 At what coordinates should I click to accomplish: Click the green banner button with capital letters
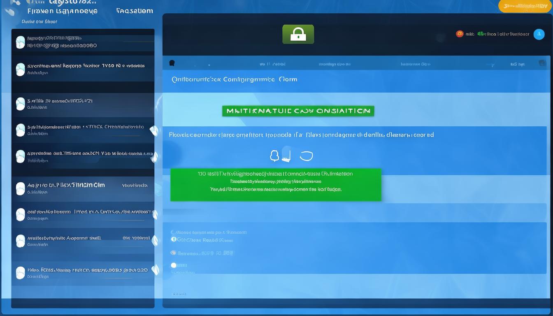click(x=298, y=111)
